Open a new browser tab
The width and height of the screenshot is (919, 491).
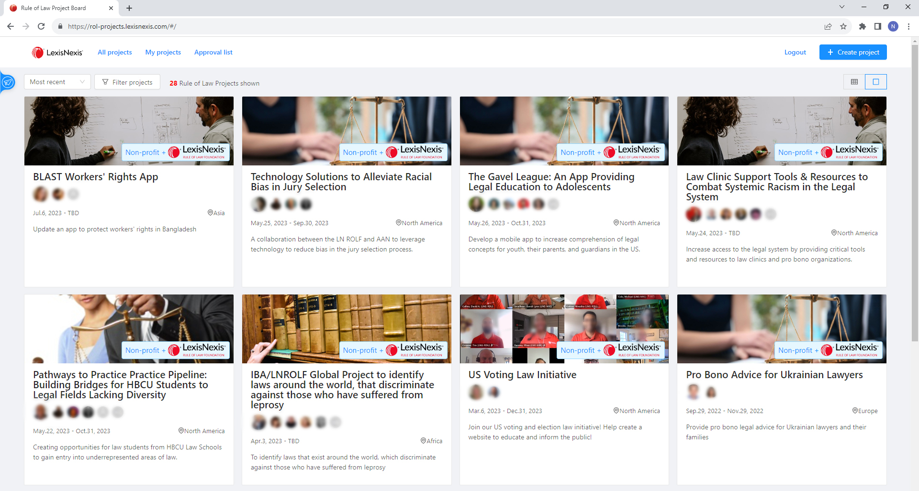(x=129, y=8)
